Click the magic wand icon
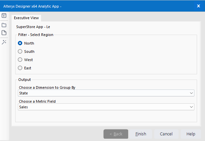Viewport: 205px width, 141px height. point(4,42)
